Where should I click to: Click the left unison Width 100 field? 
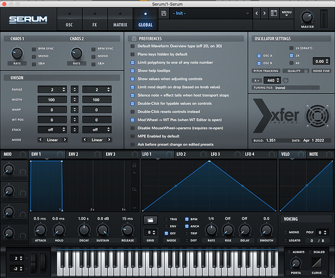[x=52, y=100]
